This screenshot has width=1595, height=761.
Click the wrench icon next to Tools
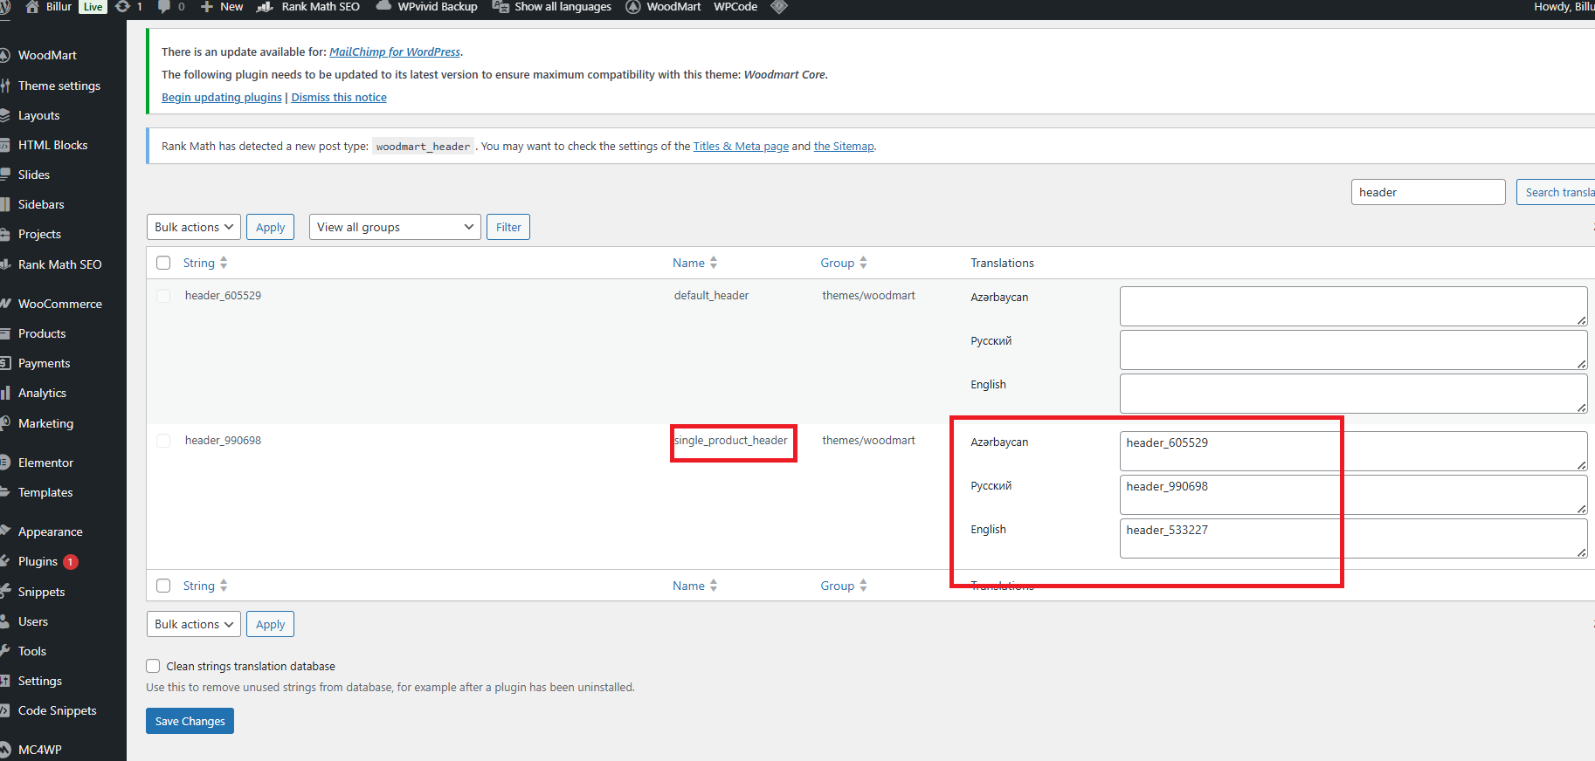tap(5, 651)
